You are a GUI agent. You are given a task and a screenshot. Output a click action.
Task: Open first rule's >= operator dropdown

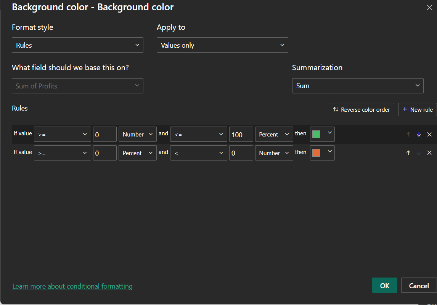click(62, 135)
